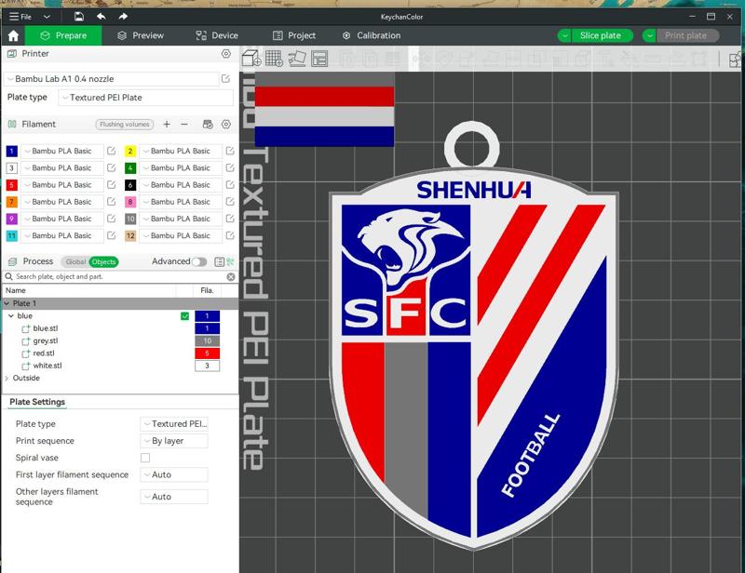This screenshot has width=745, height=573.
Task: Edit filament 11 preset
Action: [x=111, y=235]
